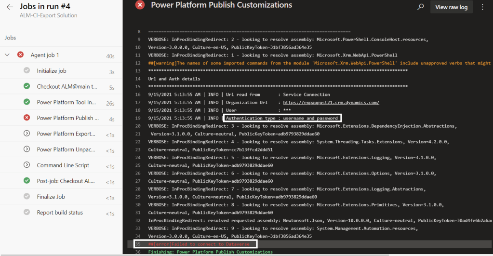Select the Power Platform Unpack step
Image resolution: width=493 pixels, height=256 pixels.
[x=66, y=149]
